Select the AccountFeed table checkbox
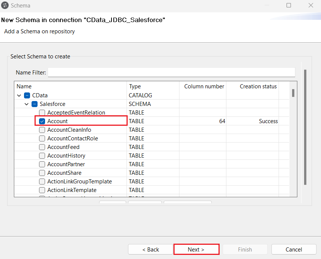Viewport: 321px width, 259px height. [x=42, y=147]
